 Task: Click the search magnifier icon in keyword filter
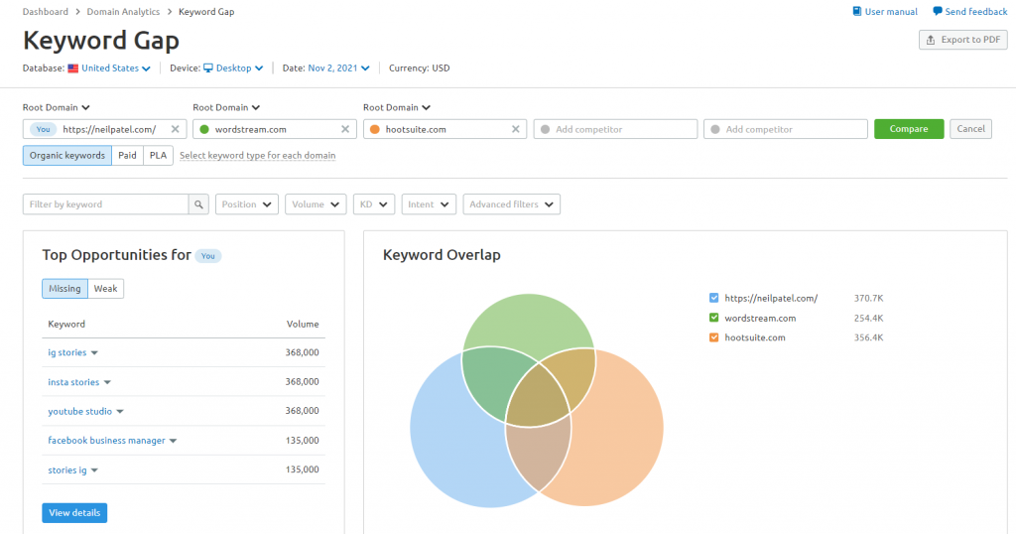click(x=198, y=204)
